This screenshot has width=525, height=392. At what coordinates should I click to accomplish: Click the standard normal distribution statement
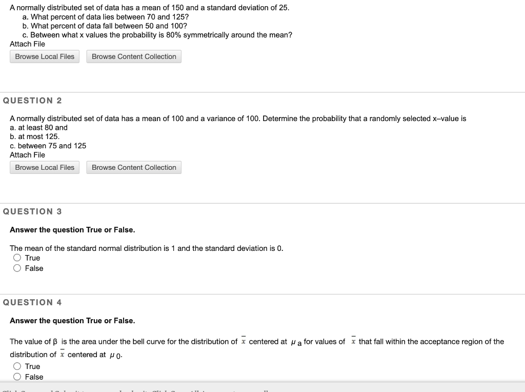pos(146,248)
